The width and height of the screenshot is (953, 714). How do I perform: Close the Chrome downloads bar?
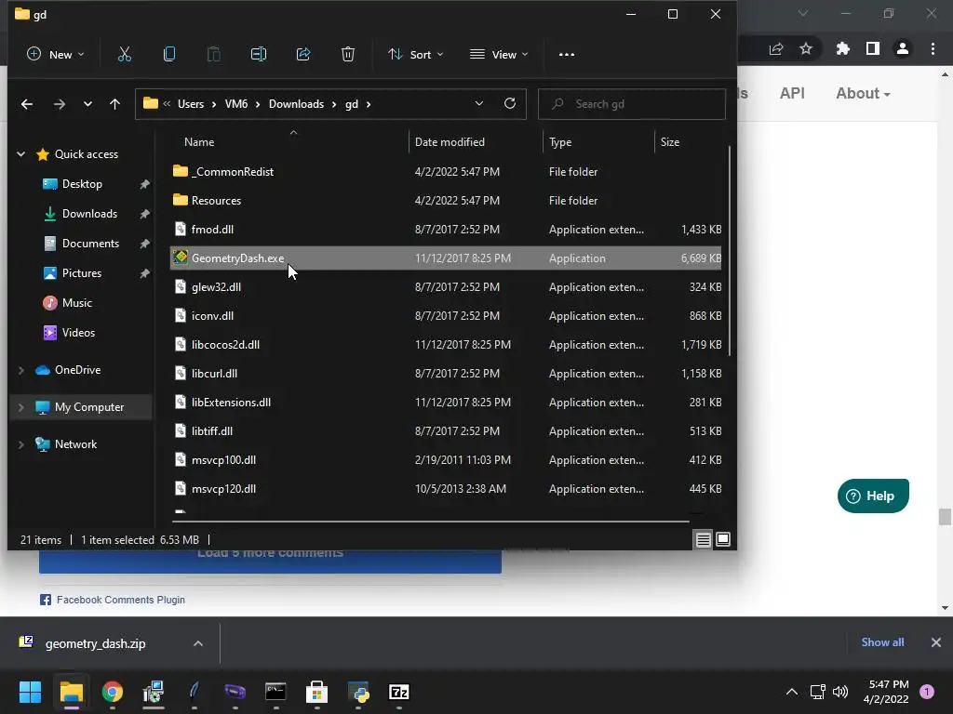(936, 642)
